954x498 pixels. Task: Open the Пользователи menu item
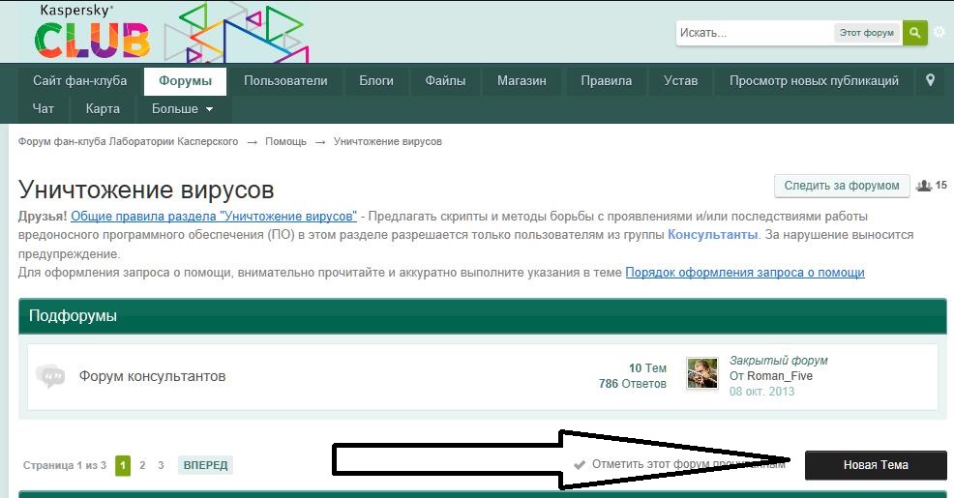pyautogui.click(x=285, y=81)
